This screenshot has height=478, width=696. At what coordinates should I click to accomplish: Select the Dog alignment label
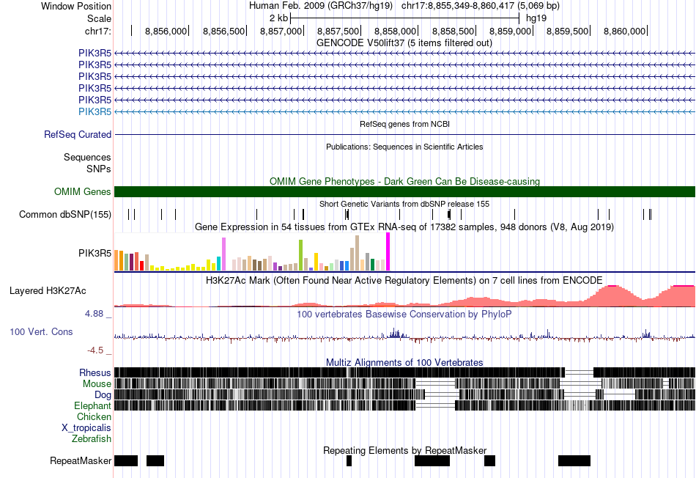coord(103,395)
